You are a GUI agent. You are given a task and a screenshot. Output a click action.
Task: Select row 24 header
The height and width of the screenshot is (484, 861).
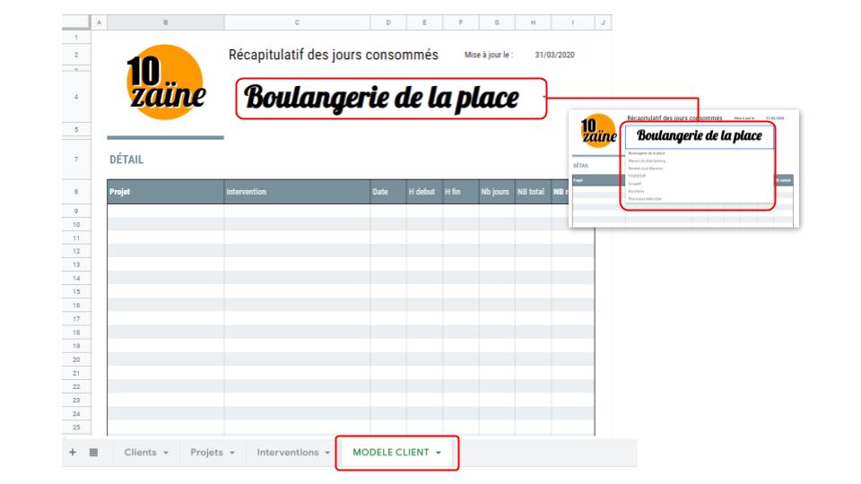coord(75,414)
